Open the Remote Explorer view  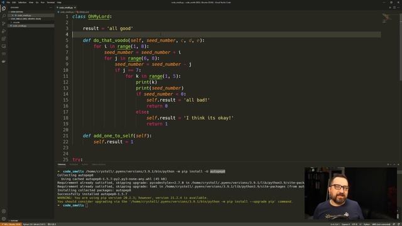coord(4,46)
